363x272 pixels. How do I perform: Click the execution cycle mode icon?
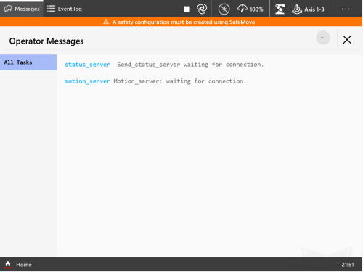pos(202,9)
